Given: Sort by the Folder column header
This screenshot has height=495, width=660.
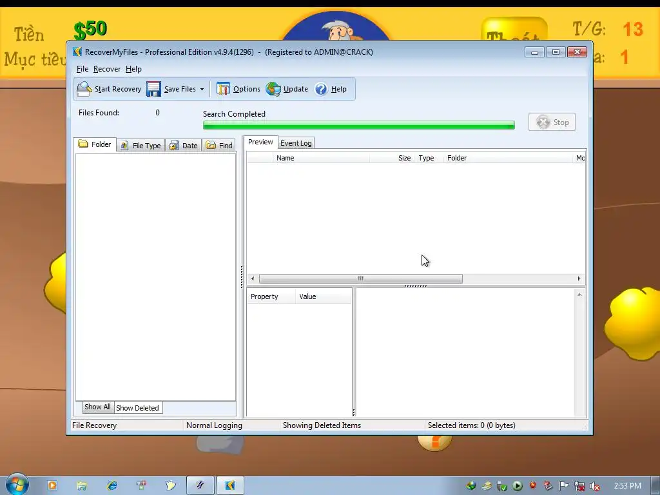Looking at the screenshot, I should [x=508, y=158].
